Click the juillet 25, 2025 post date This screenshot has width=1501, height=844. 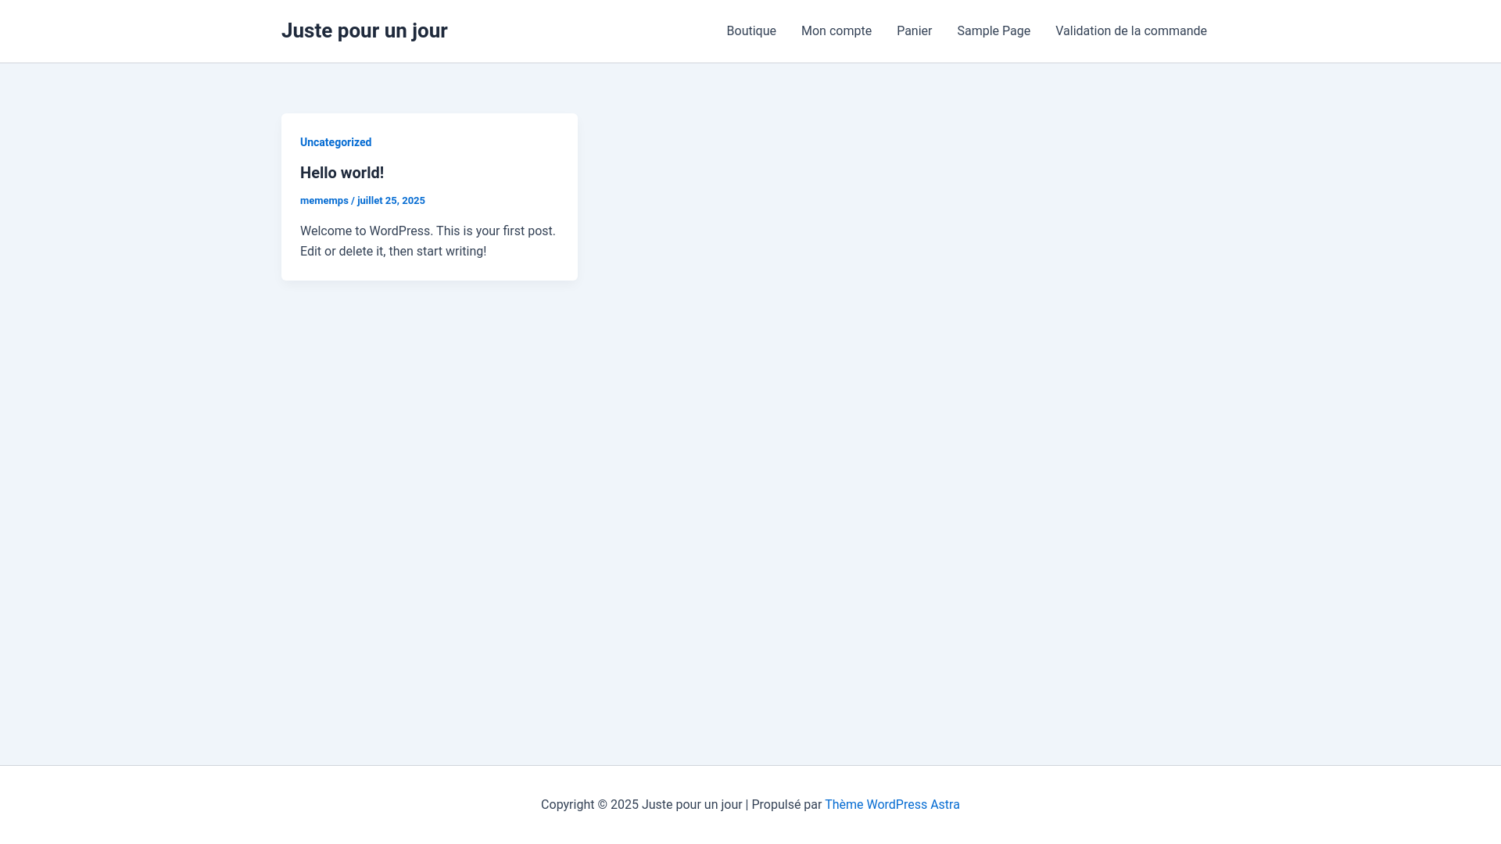point(391,201)
